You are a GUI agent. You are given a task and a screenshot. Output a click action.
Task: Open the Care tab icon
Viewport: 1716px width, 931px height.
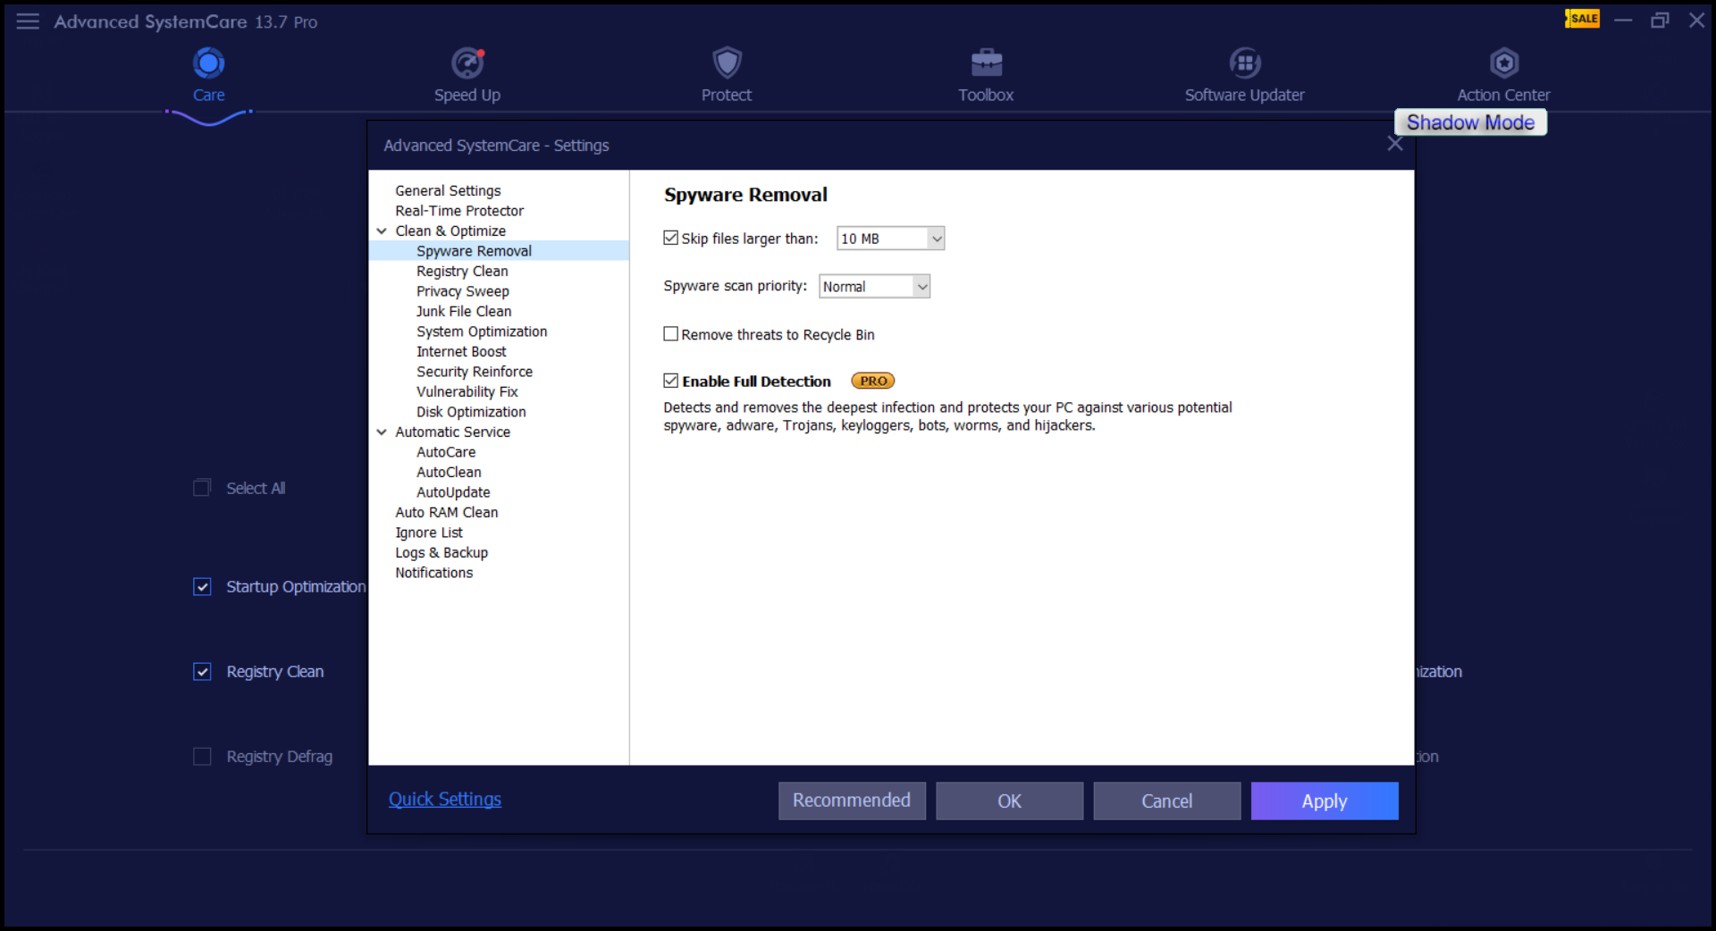tap(208, 63)
